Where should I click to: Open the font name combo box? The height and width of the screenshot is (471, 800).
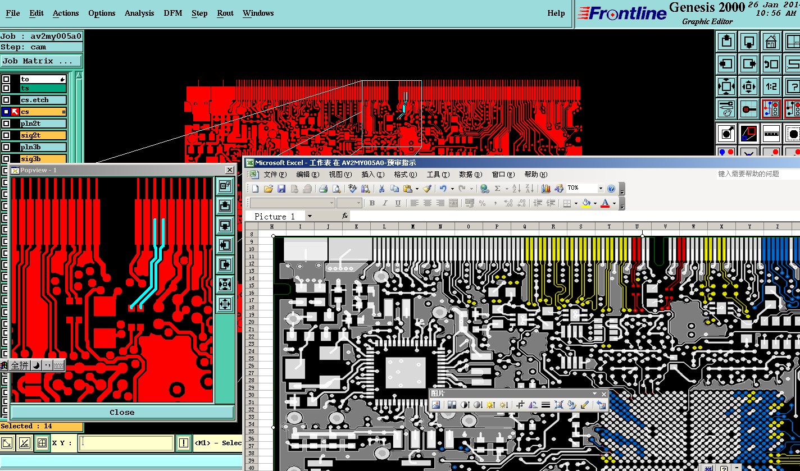point(292,203)
